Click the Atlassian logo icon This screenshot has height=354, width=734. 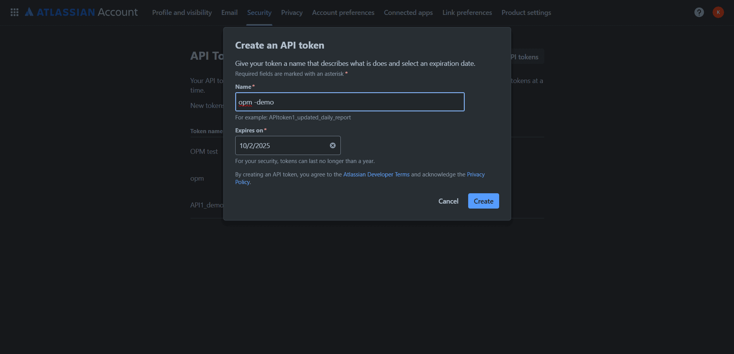[x=29, y=12]
